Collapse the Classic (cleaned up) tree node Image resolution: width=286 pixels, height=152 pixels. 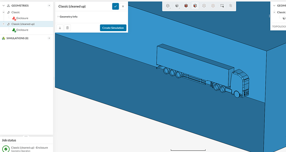coord(3,24)
